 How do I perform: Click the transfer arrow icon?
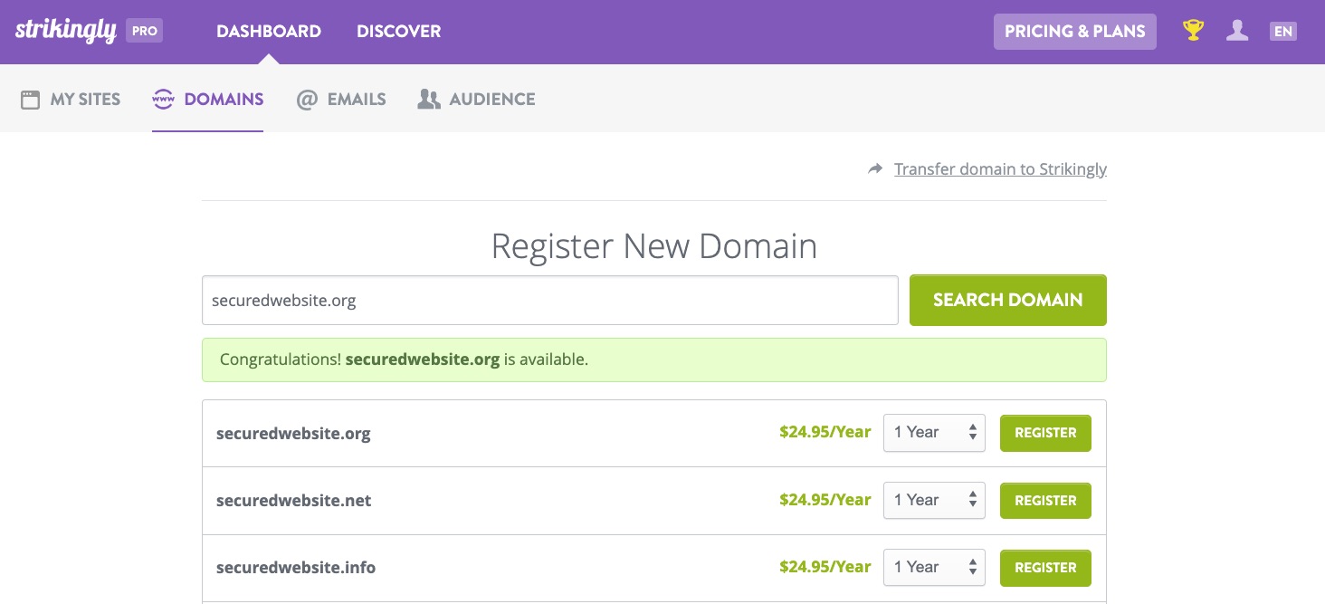pos(875,169)
